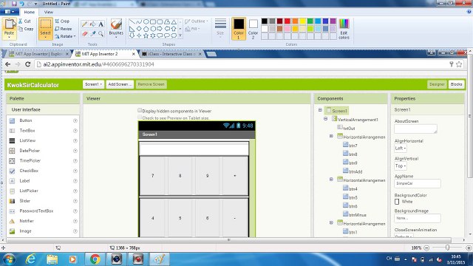Viewport: 473px width, 266px height.
Task: Click the AppName input field
Action: click(417, 183)
